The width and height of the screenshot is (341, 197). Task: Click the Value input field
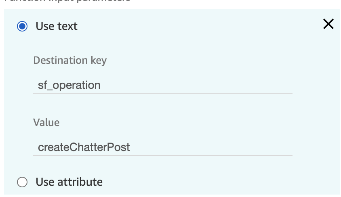point(163,147)
